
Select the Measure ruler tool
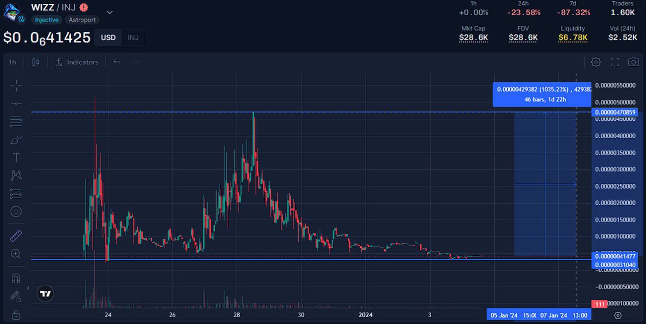pyautogui.click(x=15, y=235)
